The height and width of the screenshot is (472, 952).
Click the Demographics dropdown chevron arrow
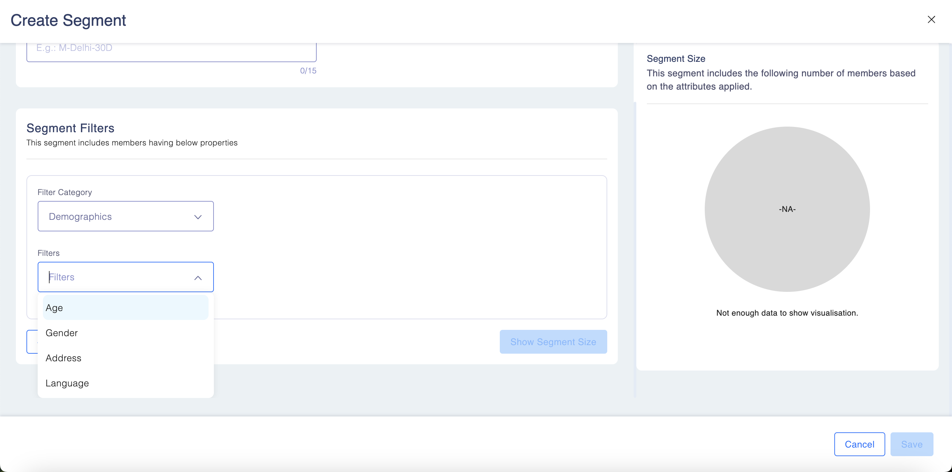pos(198,216)
